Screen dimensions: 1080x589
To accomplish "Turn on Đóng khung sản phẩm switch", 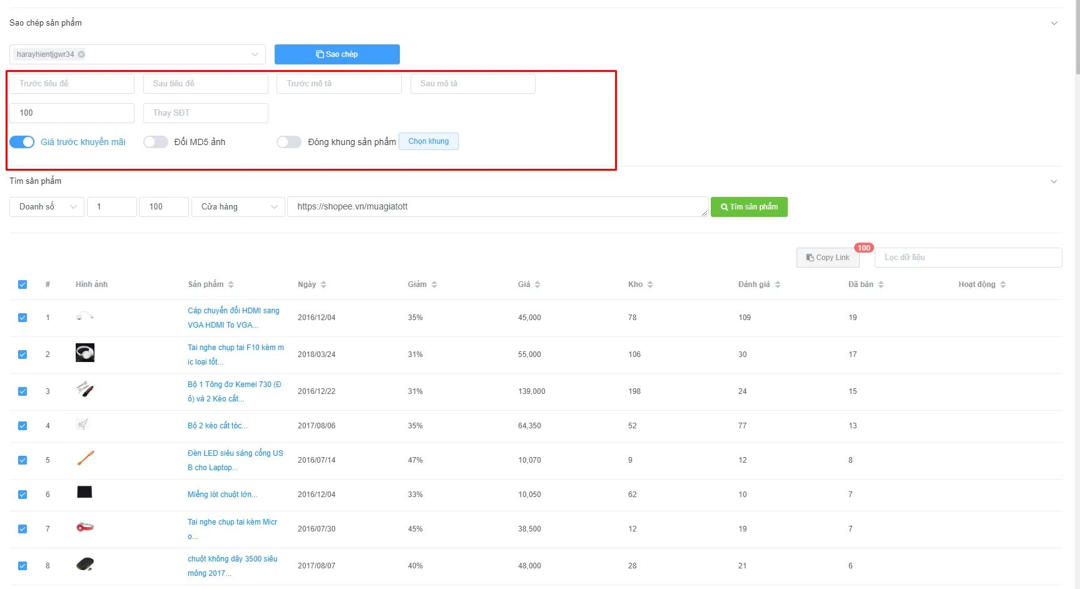I will tap(289, 142).
